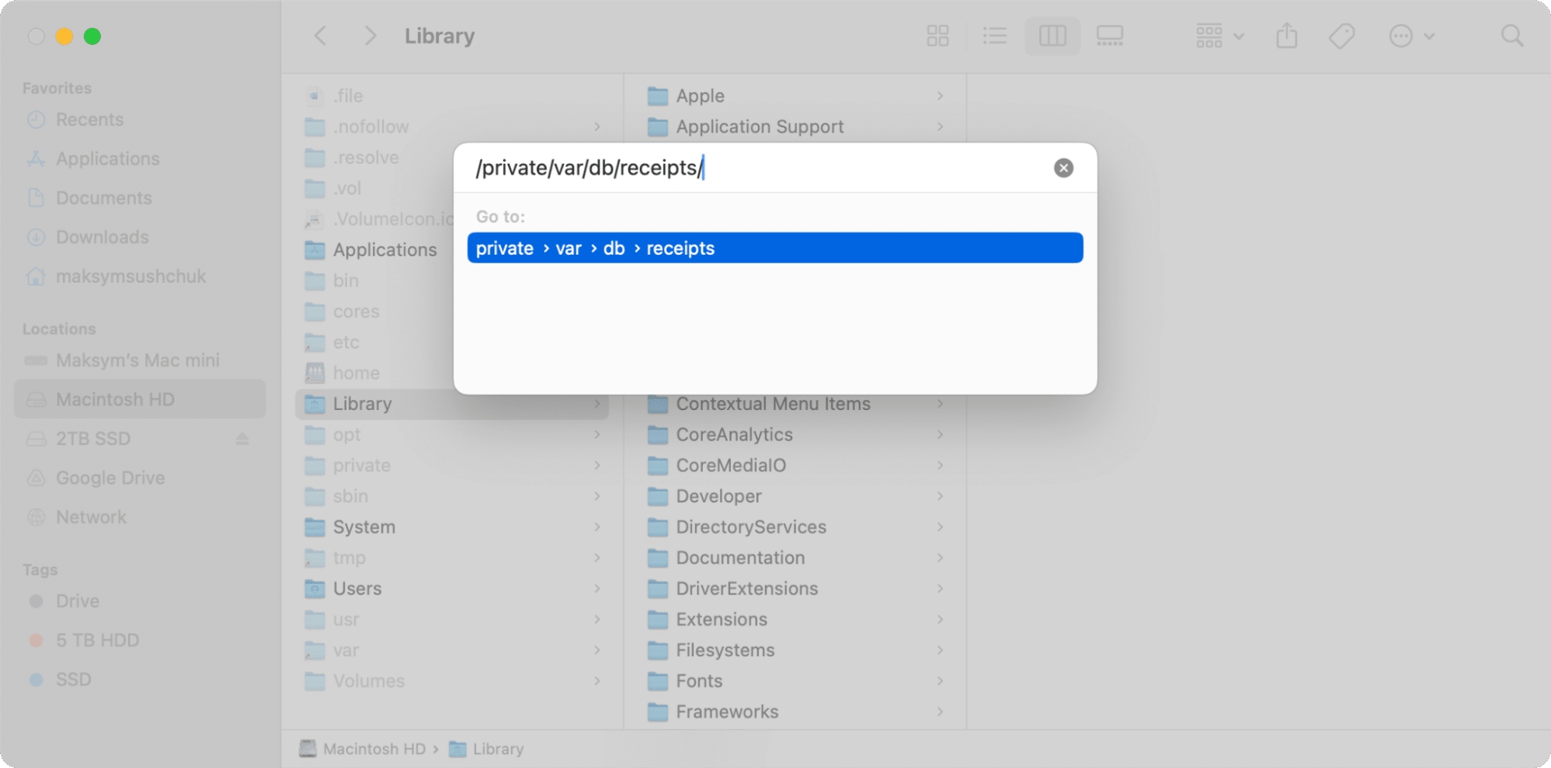Screen dimensions: 1551x768
Task: Switch to icon view
Action: tap(937, 36)
